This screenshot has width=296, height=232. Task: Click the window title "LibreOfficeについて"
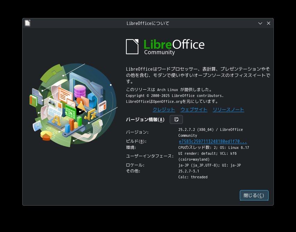click(x=148, y=23)
